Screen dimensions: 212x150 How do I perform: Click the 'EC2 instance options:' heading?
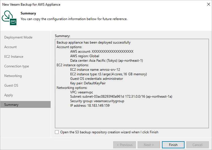click(72, 65)
